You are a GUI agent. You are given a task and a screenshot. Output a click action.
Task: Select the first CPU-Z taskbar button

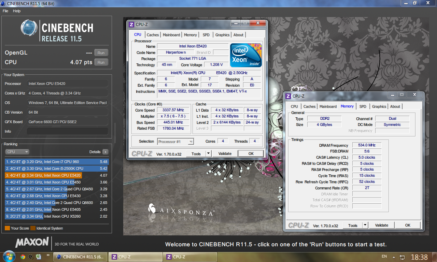click(x=136, y=257)
